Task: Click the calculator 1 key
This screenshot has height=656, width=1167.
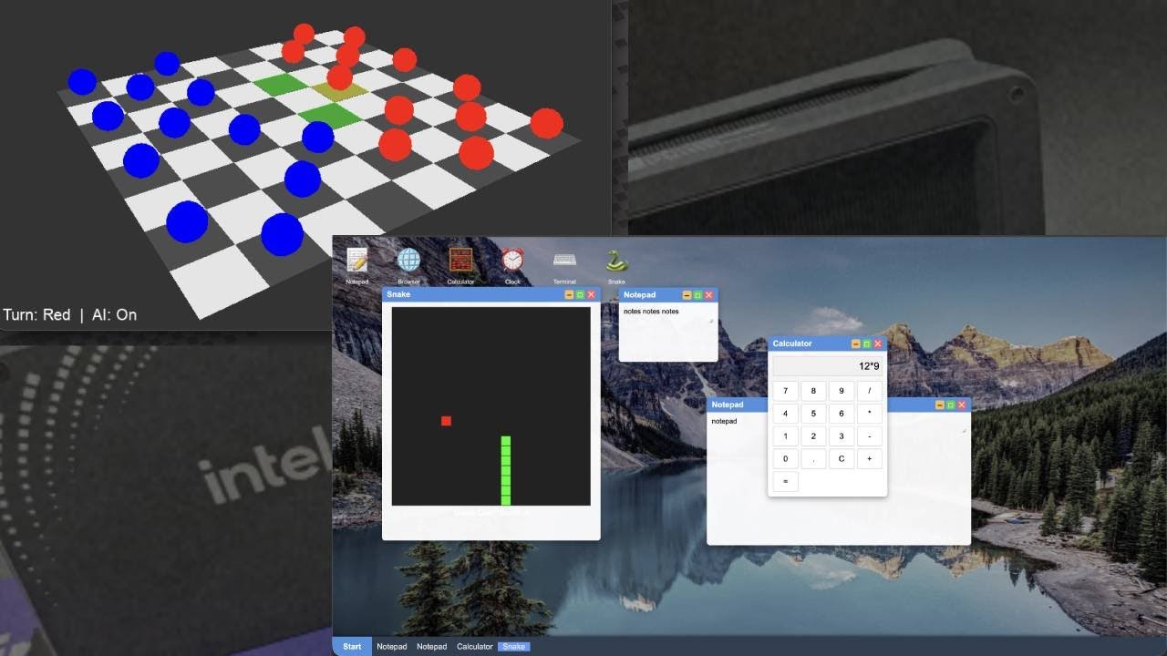Action: (785, 436)
